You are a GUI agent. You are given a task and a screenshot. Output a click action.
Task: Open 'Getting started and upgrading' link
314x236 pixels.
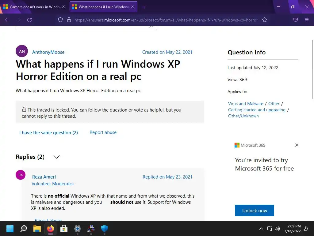point(257,110)
